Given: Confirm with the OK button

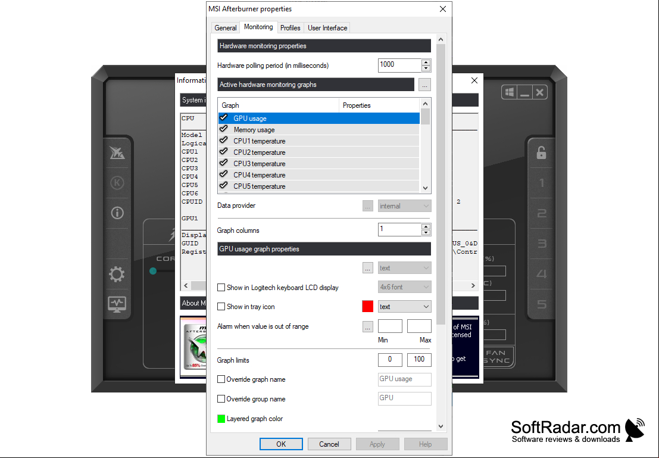Looking at the screenshot, I should click(281, 444).
